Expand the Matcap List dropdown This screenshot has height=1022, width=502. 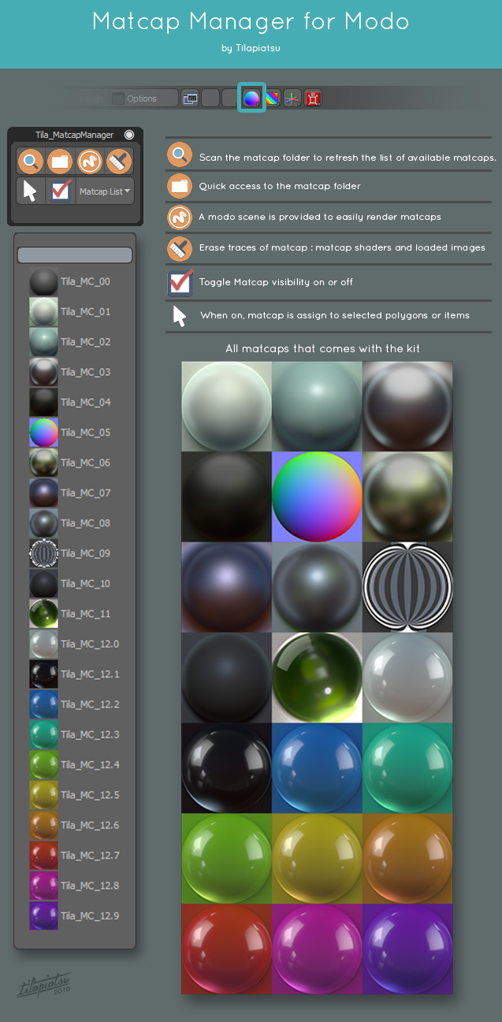coord(105,191)
